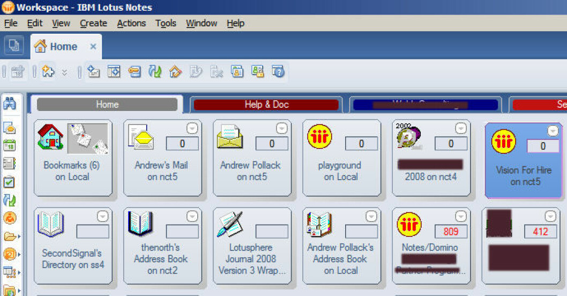Open the Actions menu
The height and width of the screenshot is (296, 567).
coord(131,23)
